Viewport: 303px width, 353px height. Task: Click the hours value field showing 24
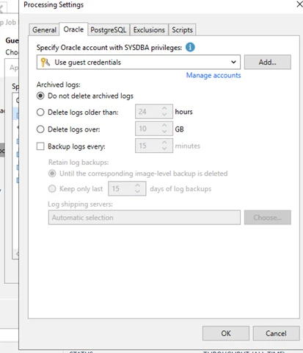(148, 112)
